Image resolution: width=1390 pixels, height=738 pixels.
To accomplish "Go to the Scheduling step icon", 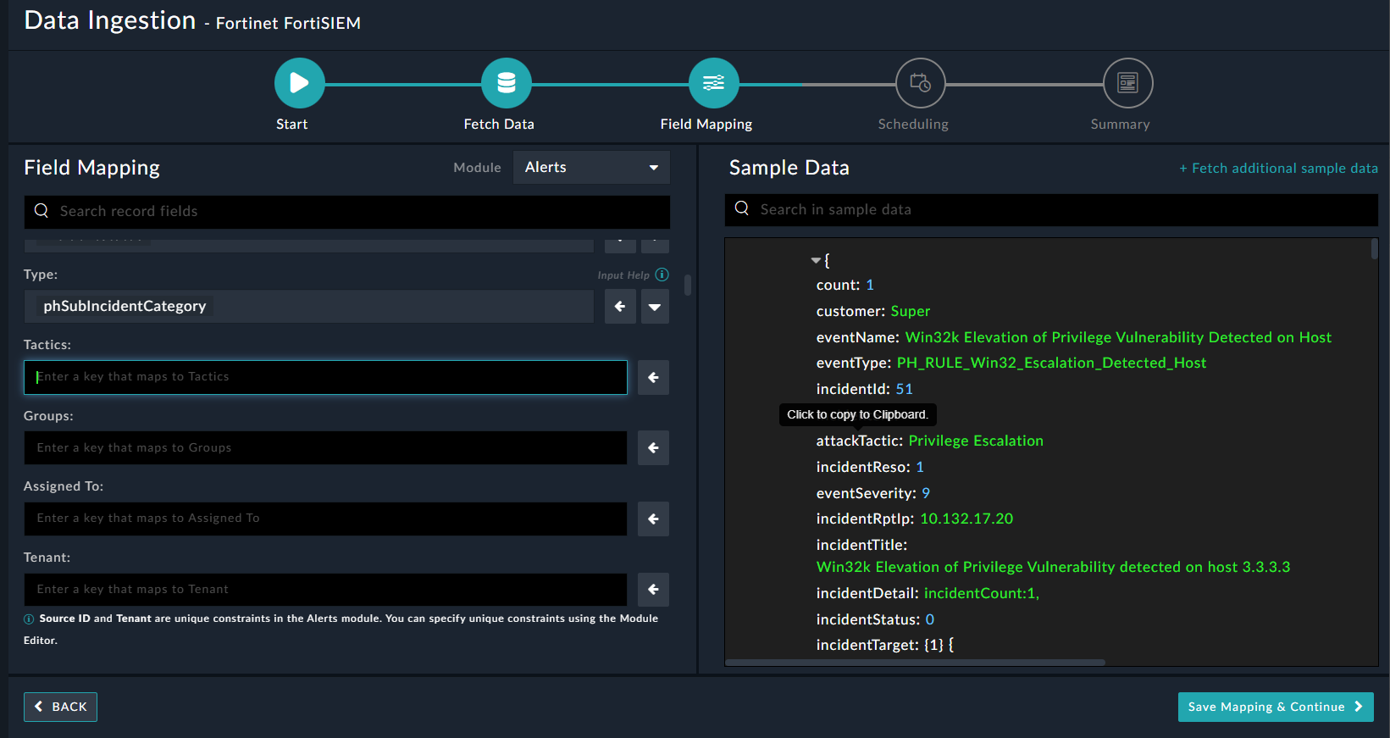I will click(920, 83).
